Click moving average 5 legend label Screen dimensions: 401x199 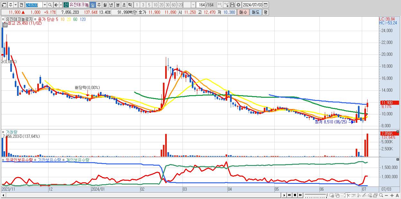57,19
